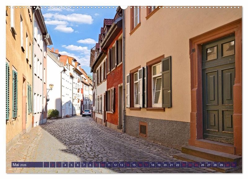This screenshot has height=179, width=248.
Task: Select day 7 in the calendar strip
Action: click(84, 165)
